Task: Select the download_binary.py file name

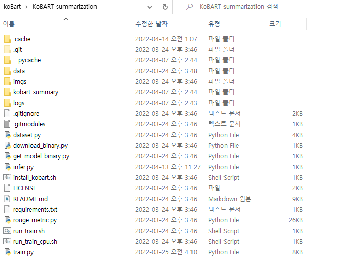Action: tap(41, 146)
